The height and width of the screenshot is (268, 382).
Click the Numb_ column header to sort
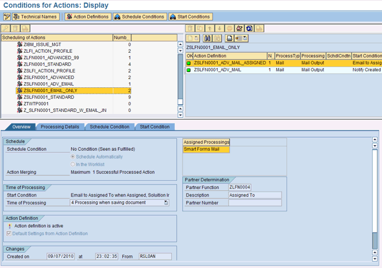tap(121, 38)
